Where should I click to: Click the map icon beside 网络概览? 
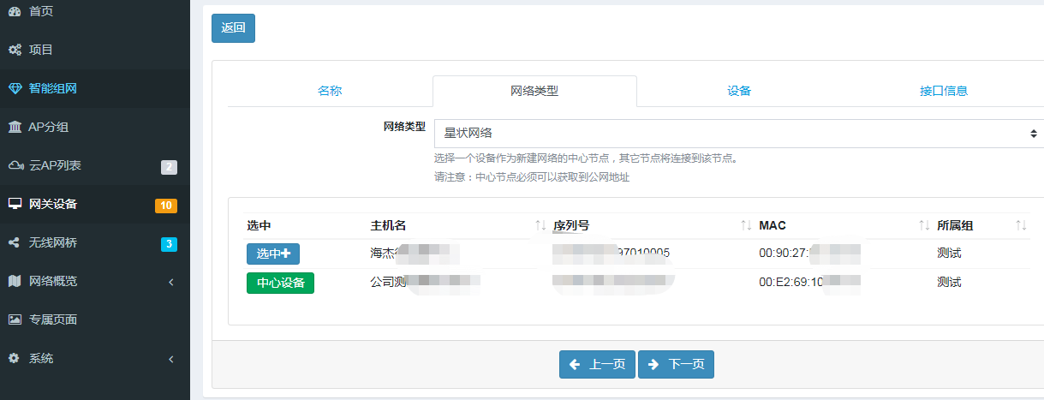coord(15,281)
